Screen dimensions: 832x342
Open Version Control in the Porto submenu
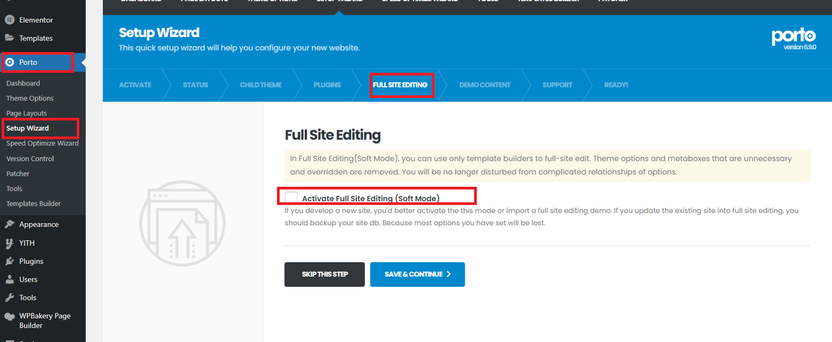click(30, 158)
